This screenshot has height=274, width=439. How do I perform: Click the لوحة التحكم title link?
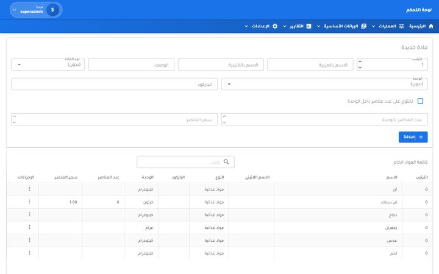tap(418, 10)
